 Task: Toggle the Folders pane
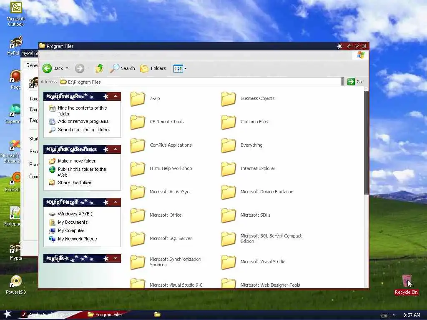point(153,68)
